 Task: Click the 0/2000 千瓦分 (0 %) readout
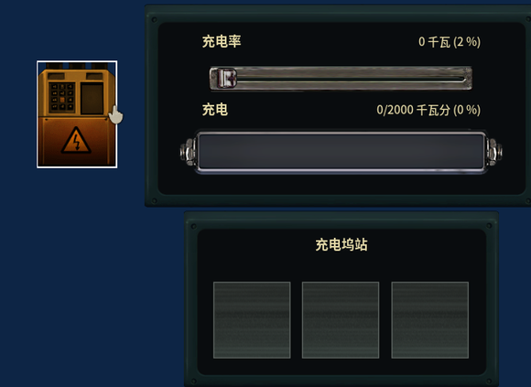click(428, 111)
